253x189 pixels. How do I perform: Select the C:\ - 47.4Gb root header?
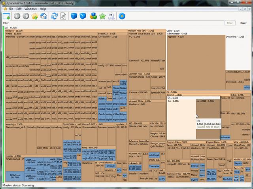(x=11, y=28)
